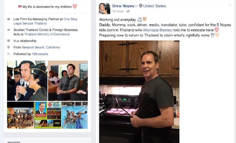Open the United States location link

(155, 6)
